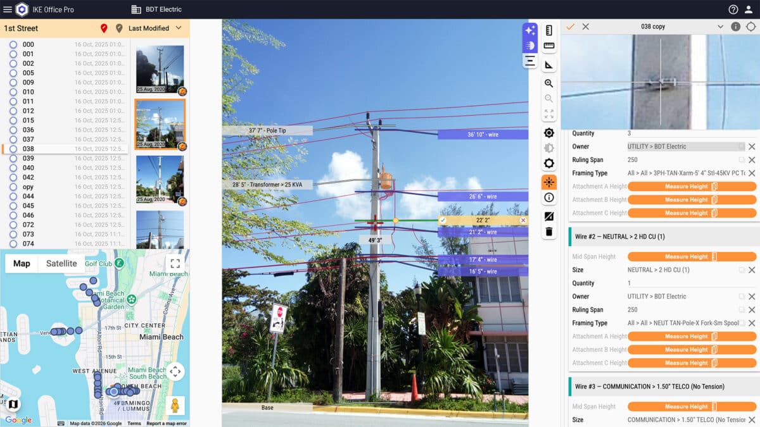Switch map to Satellite view
The height and width of the screenshot is (427, 760).
61,264
